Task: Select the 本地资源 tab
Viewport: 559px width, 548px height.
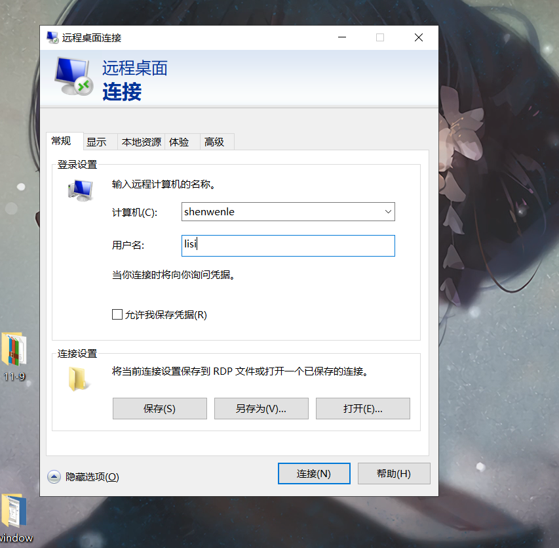Action: tap(140, 141)
